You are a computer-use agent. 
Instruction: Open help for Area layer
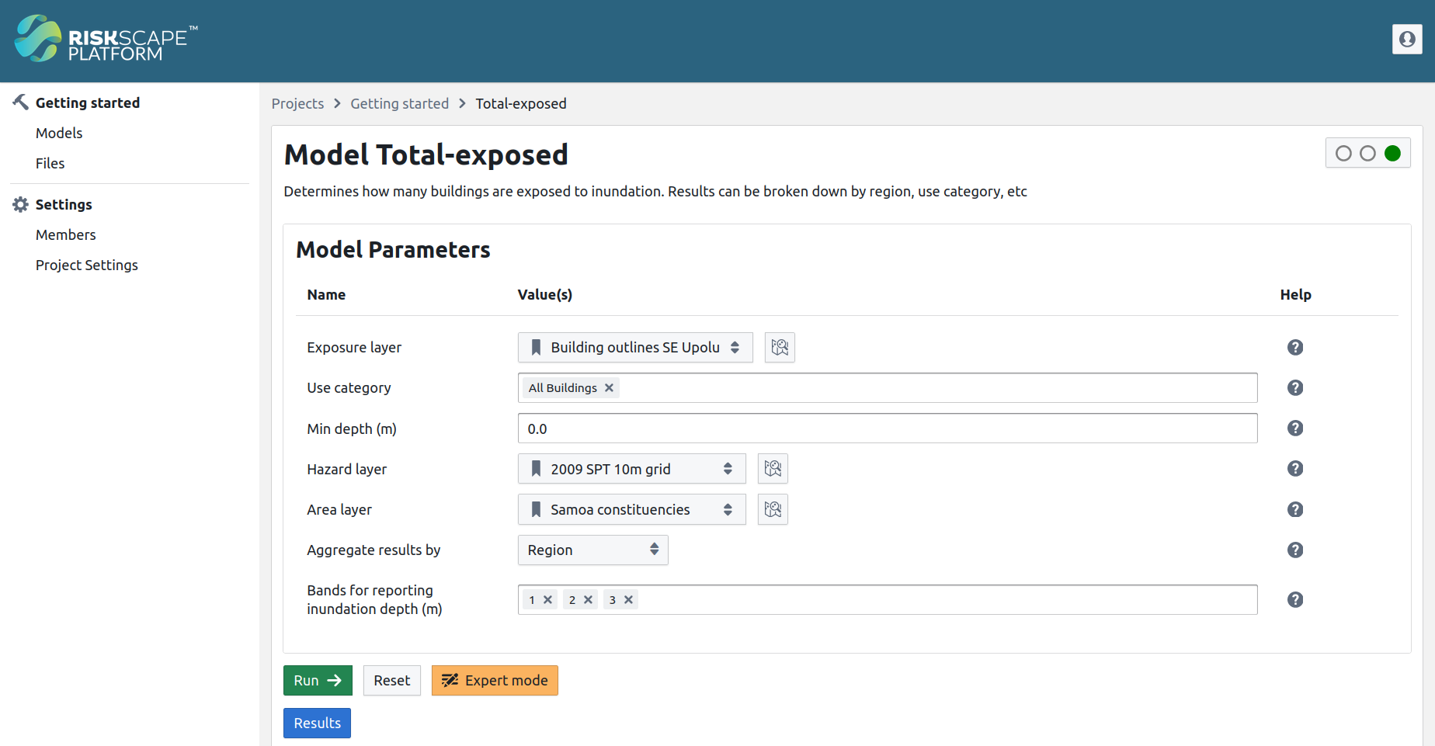coord(1295,509)
